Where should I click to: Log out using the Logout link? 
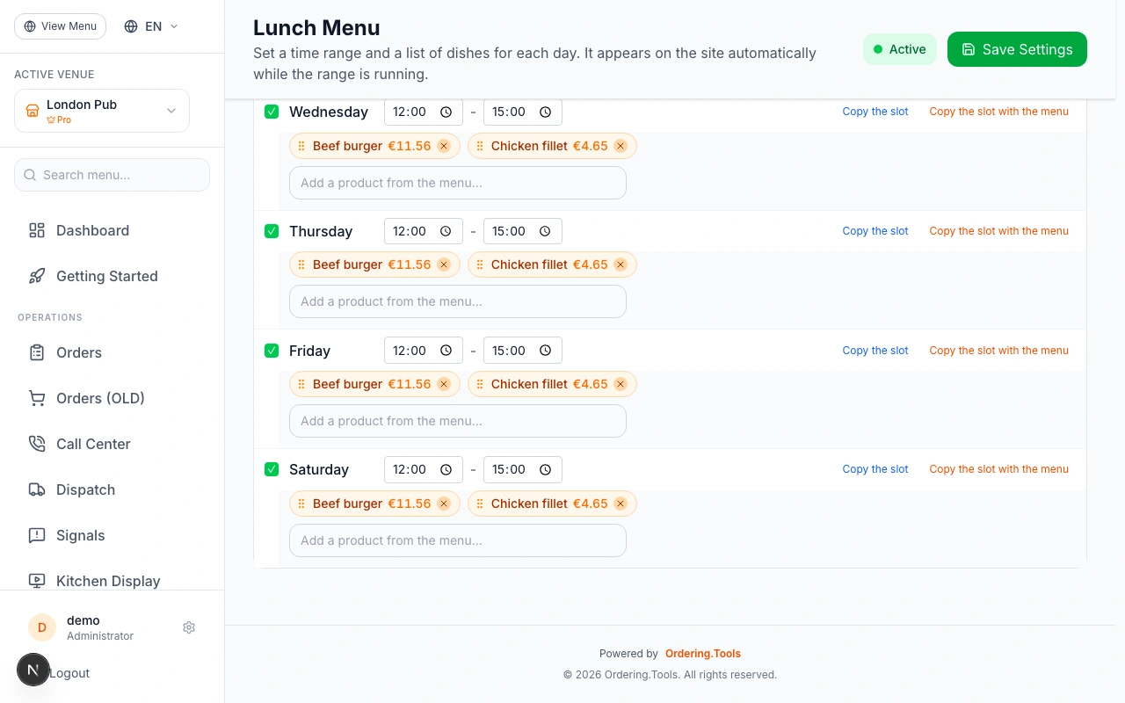point(69,673)
